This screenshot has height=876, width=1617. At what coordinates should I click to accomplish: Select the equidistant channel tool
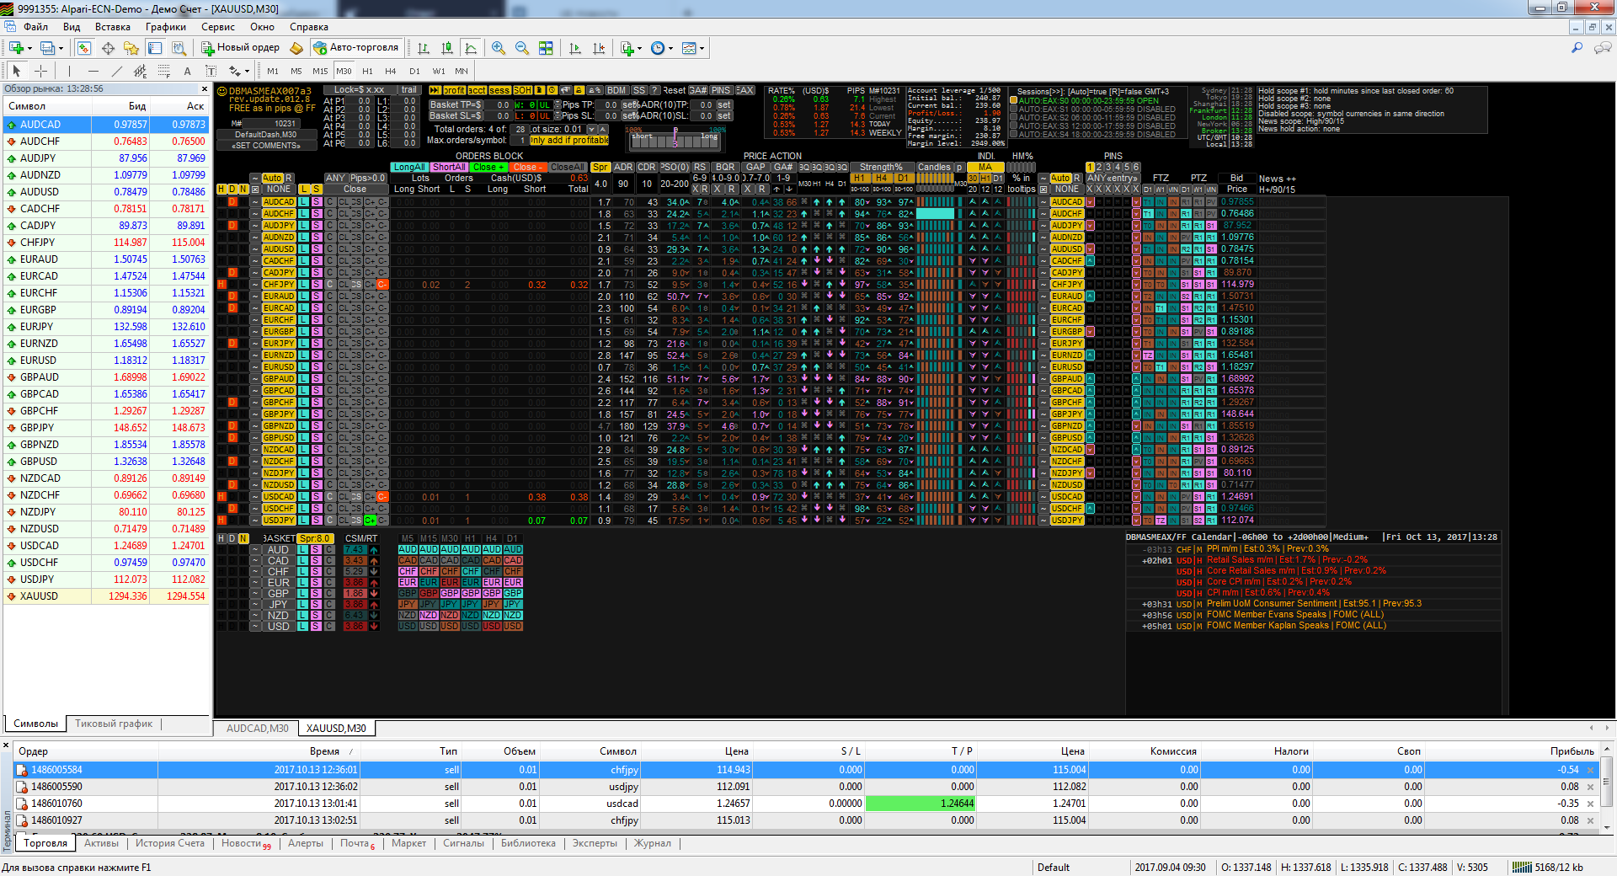(x=140, y=71)
